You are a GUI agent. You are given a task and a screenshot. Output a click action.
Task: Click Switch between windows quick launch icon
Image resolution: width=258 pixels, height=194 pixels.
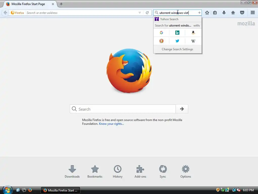(24, 190)
